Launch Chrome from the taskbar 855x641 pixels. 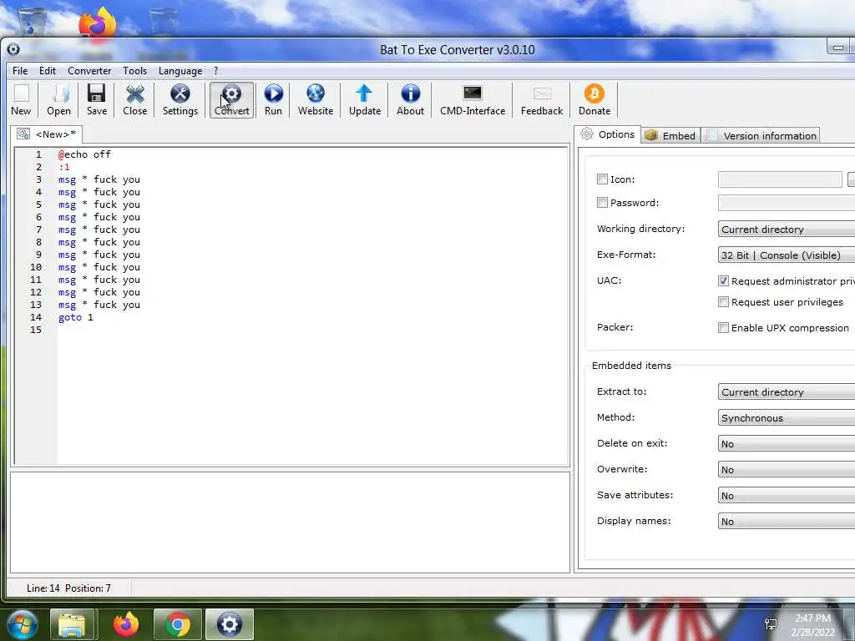(x=177, y=624)
